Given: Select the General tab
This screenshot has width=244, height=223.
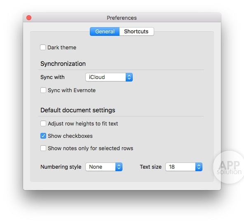Looking at the screenshot, I should click(105, 32).
